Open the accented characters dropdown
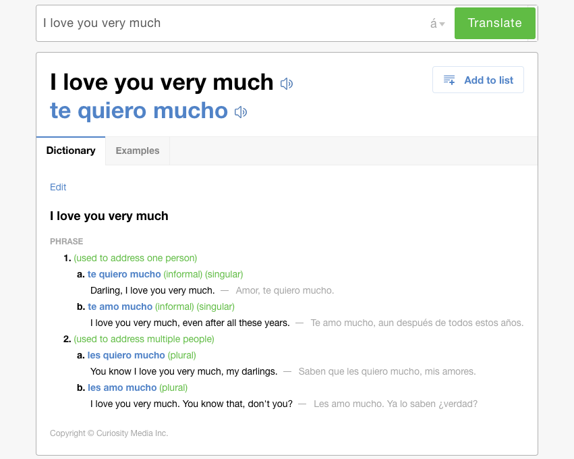 point(438,24)
